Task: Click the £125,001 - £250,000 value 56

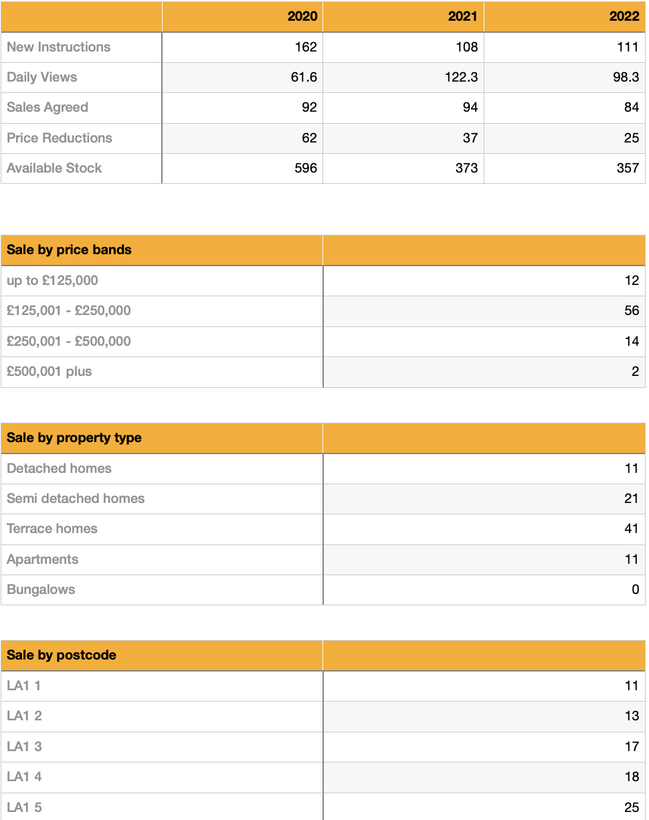Action: [x=632, y=310]
